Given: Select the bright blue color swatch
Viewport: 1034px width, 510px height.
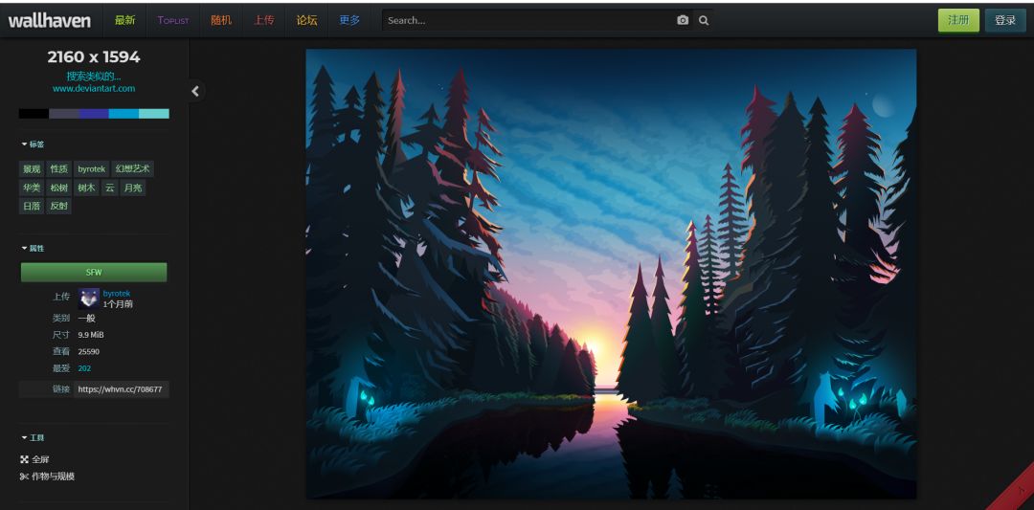Looking at the screenshot, I should [124, 113].
